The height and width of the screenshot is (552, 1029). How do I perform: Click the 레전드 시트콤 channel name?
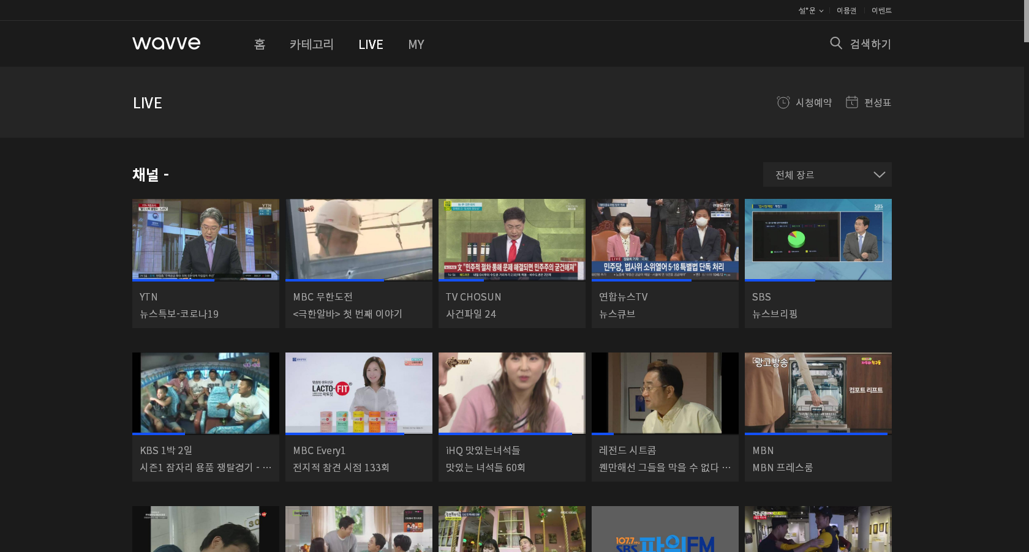[627, 450]
